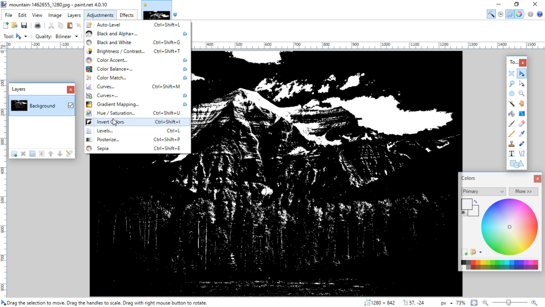Viewport: 545px width, 307px height.
Task: Select the Color Picker eyedropper tool
Action: coord(521,134)
